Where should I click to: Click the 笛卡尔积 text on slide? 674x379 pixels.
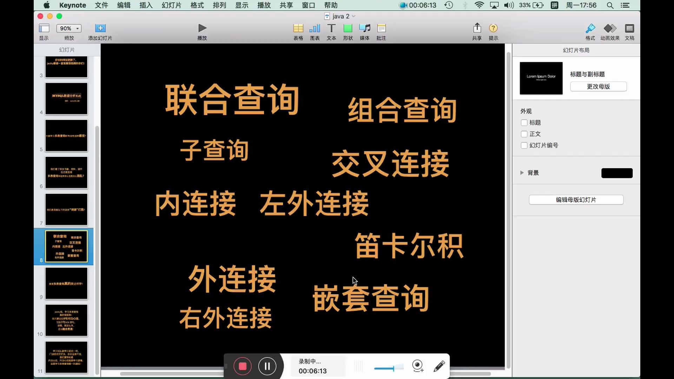point(409,246)
